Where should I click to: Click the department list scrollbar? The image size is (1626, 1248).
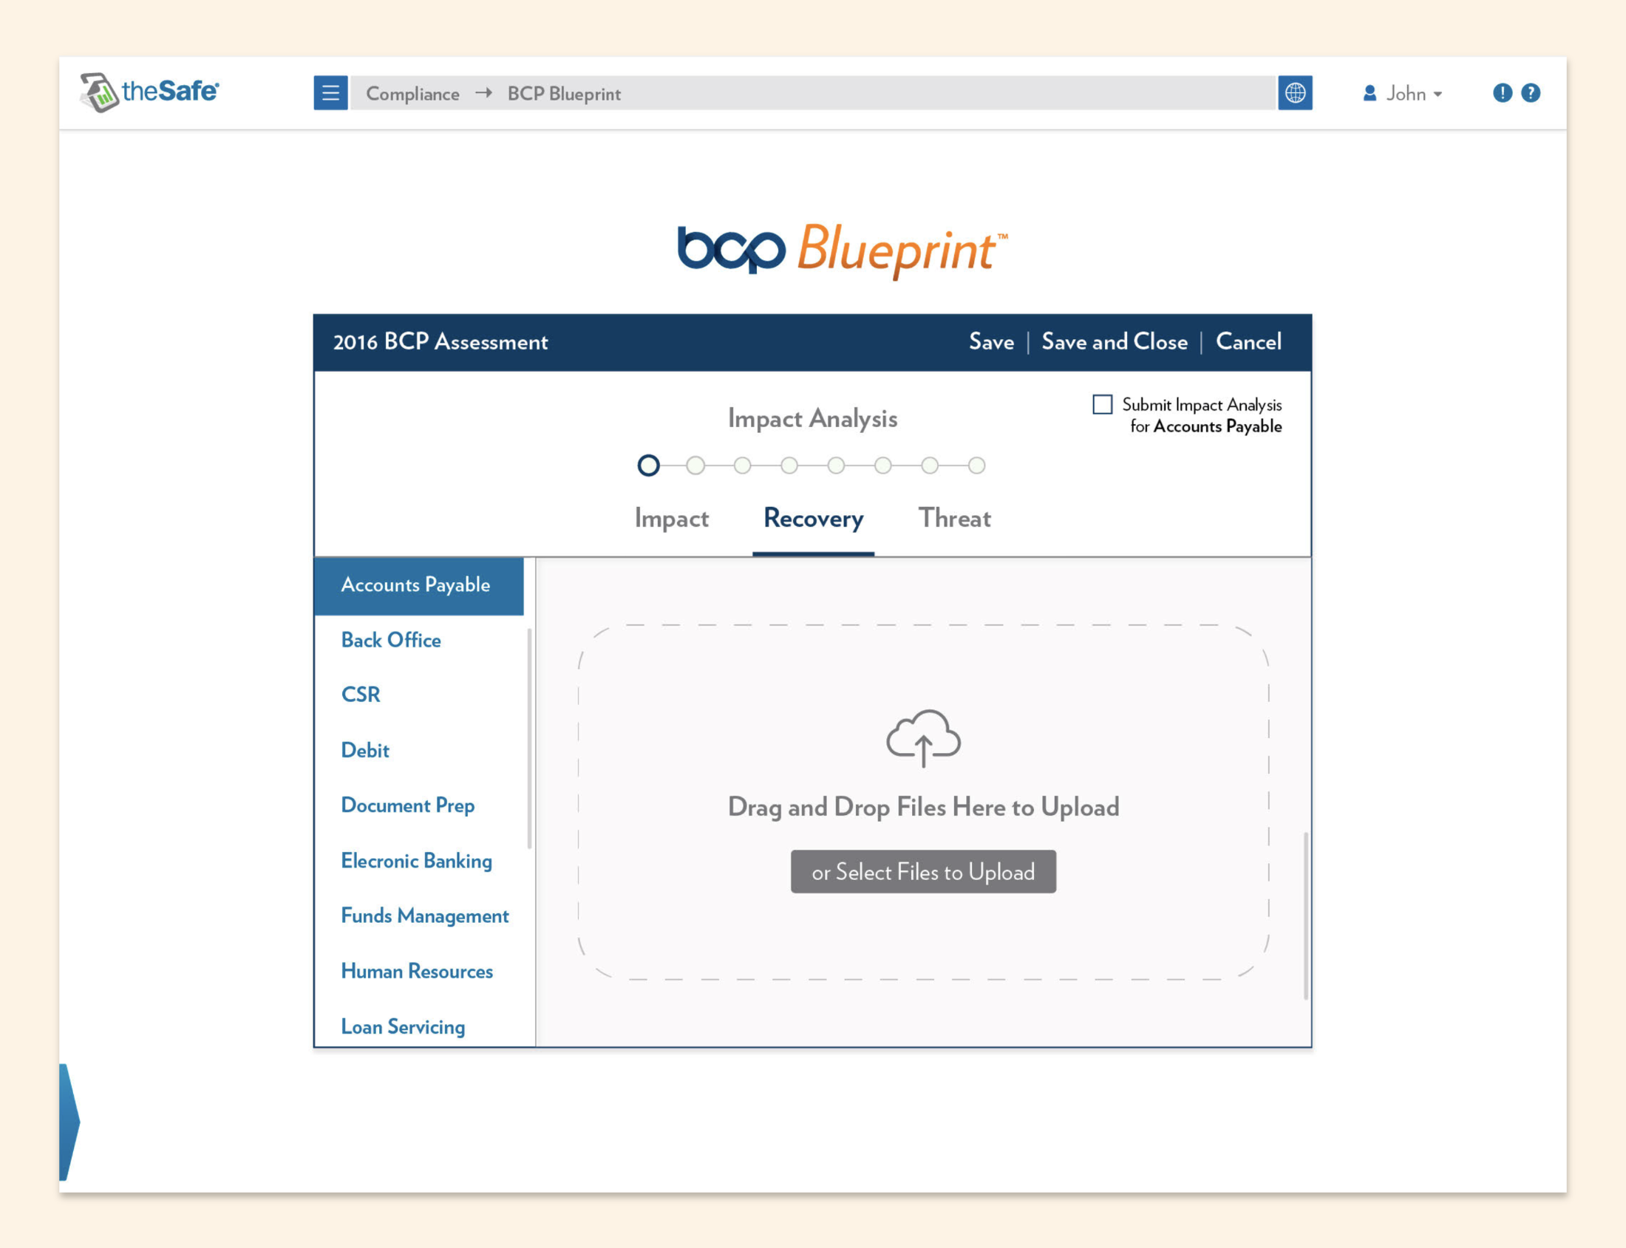click(529, 739)
